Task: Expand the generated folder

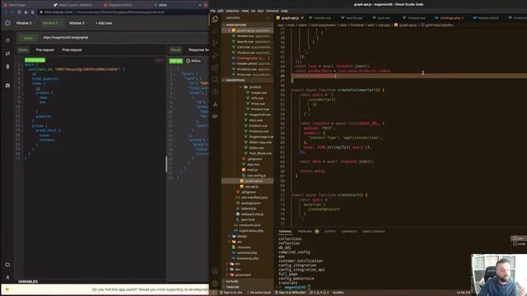Action: coord(243,275)
